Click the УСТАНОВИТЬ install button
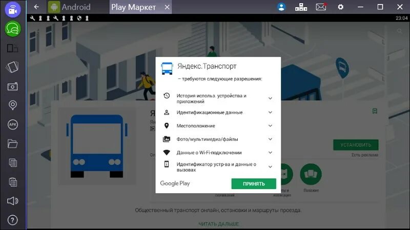Viewport: 410px width, 230px height. (356, 145)
